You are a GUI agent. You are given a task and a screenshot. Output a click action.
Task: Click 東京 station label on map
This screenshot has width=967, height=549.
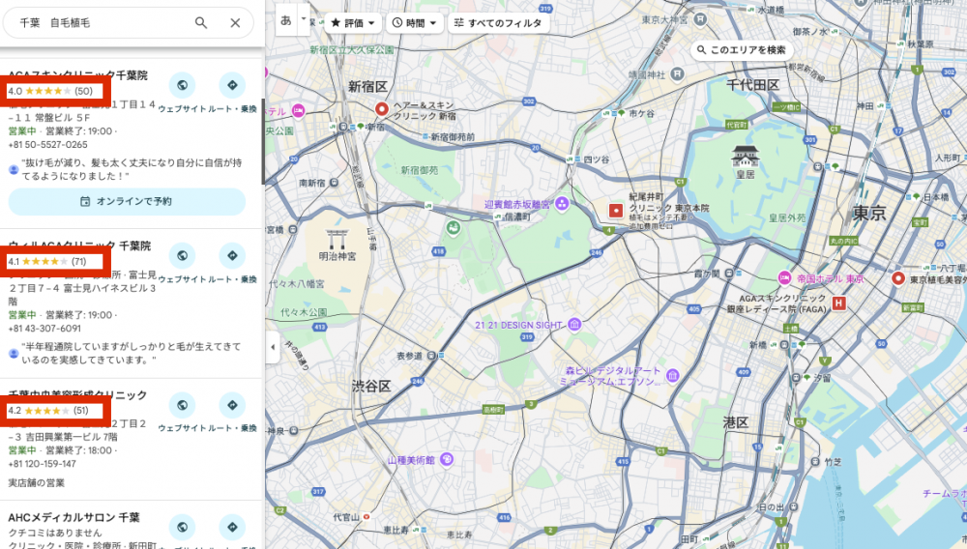[869, 214]
